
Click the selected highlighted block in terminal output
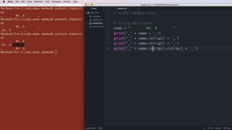pyautogui.click(x=18, y=45)
